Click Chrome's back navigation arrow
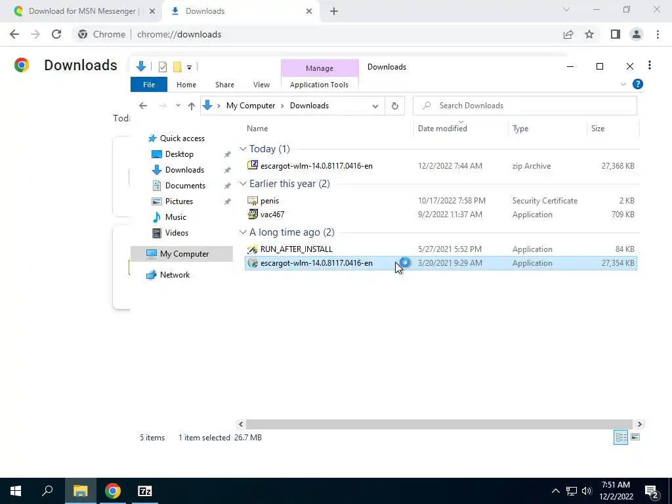672x504 pixels. (x=14, y=34)
